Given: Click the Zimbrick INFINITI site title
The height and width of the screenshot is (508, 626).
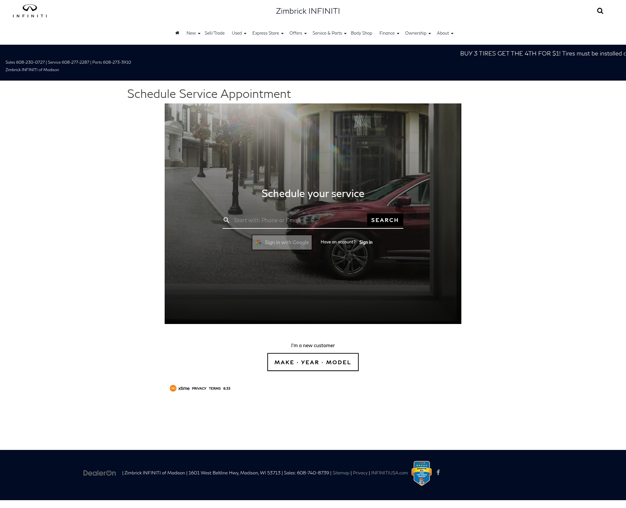Looking at the screenshot, I should click(308, 11).
